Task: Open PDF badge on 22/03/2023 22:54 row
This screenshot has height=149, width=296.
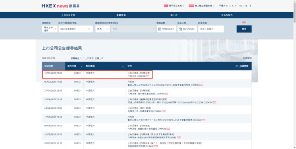Action: (179, 138)
